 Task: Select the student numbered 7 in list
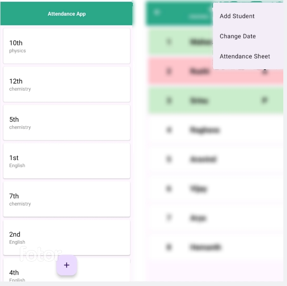tap(216, 218)
